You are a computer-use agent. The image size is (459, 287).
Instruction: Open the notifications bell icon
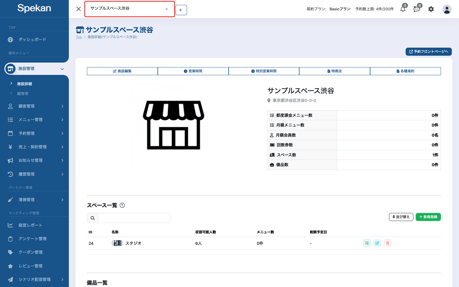(x=403, y=9)
